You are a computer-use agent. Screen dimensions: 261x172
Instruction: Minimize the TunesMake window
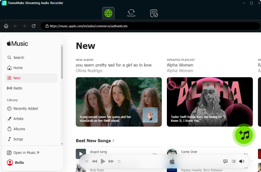click(x=244, y=3)
